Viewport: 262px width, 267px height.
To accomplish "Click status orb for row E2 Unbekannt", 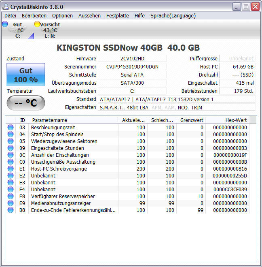I will click(x=11, y=175).
